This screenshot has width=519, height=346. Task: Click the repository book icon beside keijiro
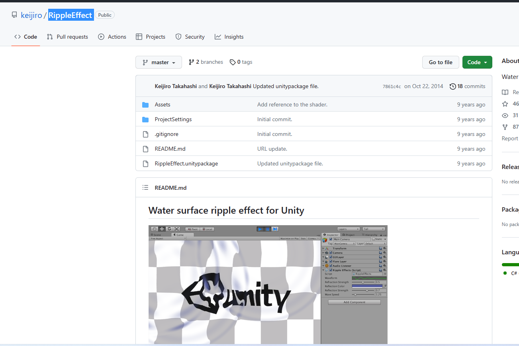(14, 15)
